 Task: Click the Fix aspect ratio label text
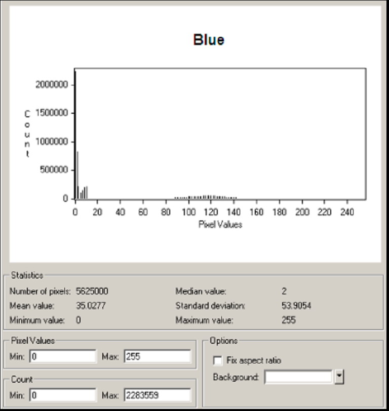[254, 360]
